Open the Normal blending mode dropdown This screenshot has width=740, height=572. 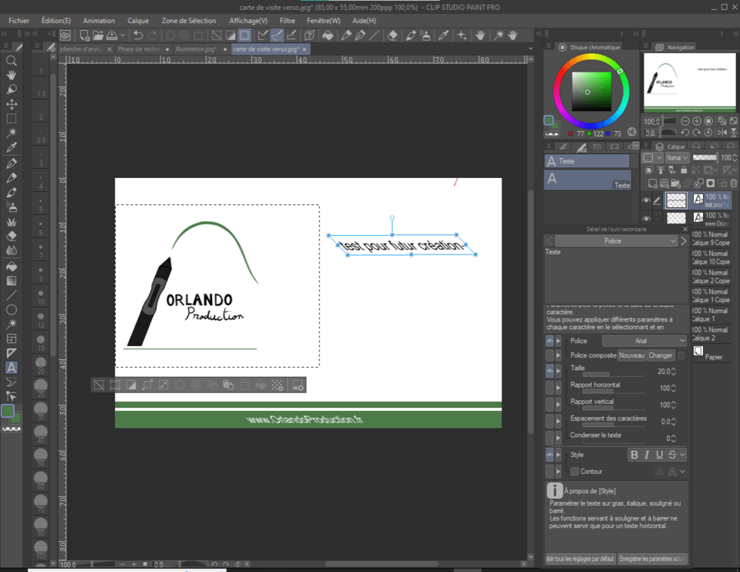click(678, 157)
